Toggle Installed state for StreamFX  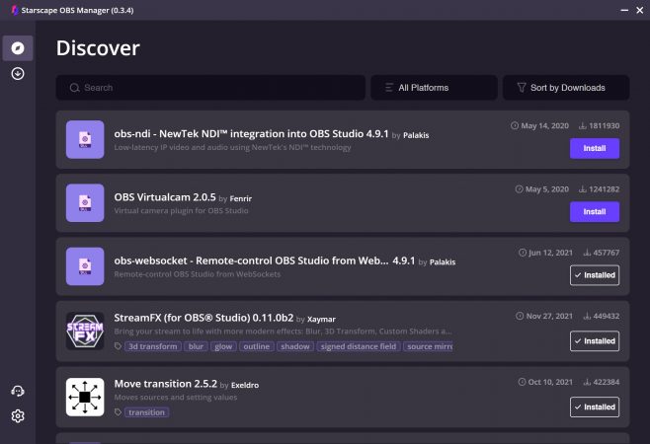point(595,340)
